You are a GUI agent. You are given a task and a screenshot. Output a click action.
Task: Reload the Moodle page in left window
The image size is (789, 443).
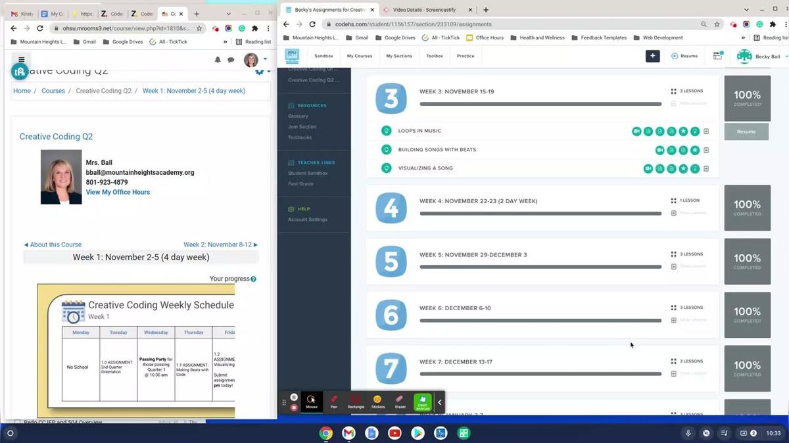point(40,28)
